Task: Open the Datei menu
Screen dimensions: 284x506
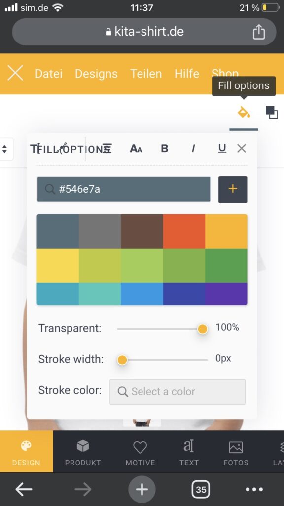Action: point(49,74)
